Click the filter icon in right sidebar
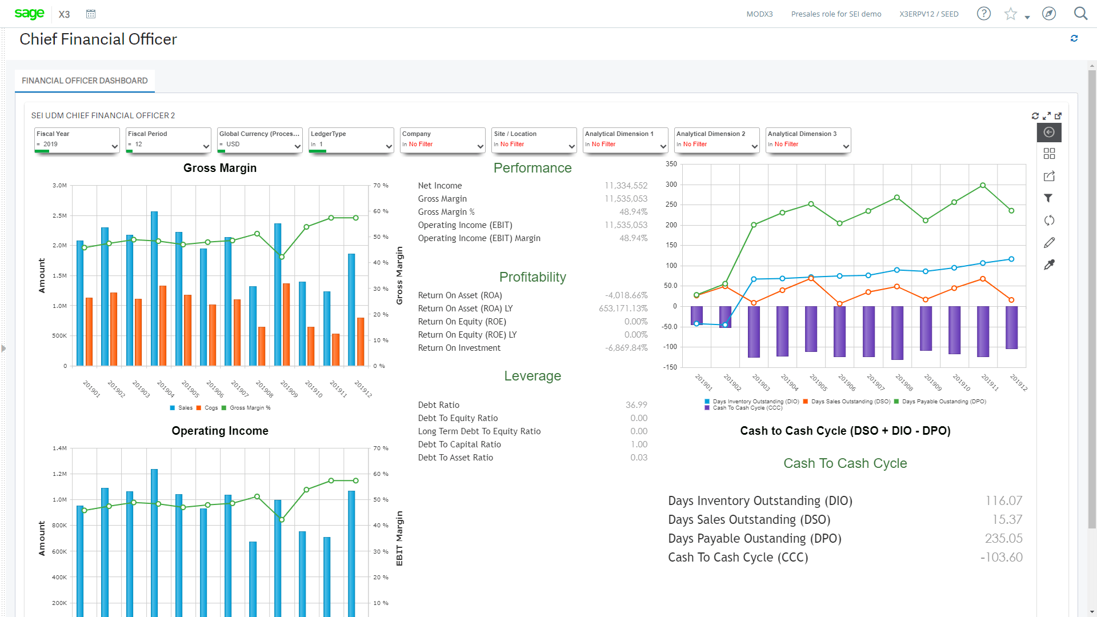This screenshot has height=617, width=1097. [1049, 197]
